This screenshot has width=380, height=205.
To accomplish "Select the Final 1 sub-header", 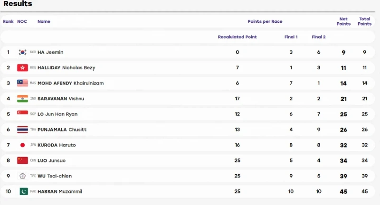I will coord(291,37).
